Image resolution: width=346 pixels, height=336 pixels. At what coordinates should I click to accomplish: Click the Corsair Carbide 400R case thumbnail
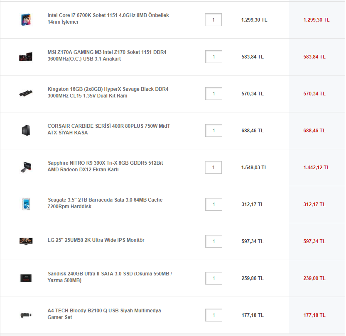pyautogui.click(x=26, y=130)
